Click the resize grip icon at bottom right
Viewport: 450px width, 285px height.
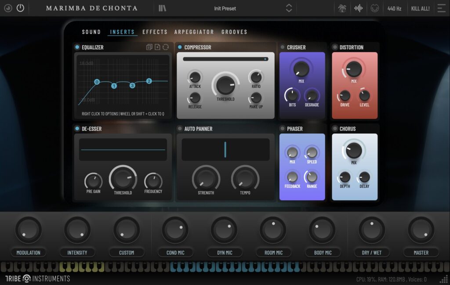444,279
